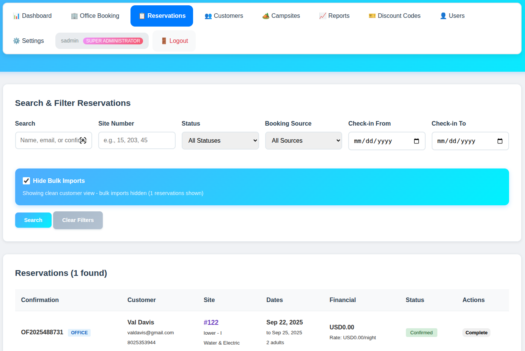Click the Complete action button
The width and height of the screenshot is (525, 351).
pyautogui.click(x=476, y=333)
